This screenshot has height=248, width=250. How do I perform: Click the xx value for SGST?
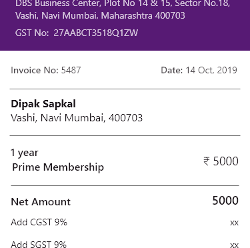235,245
